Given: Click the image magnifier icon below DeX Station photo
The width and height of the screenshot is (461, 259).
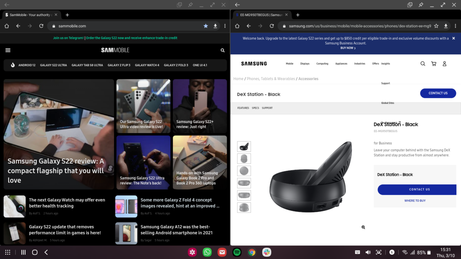Looking at the screenshot, I should 363,227.
